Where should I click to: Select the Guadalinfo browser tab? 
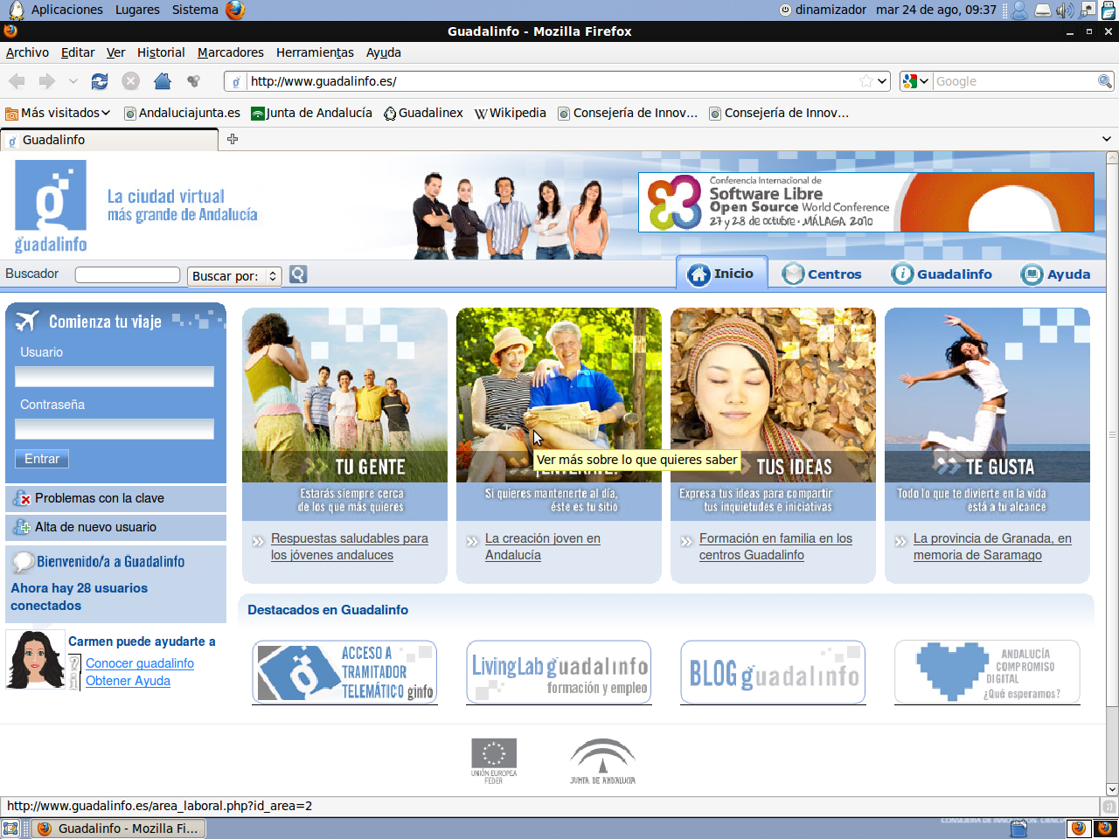pos(109,140)
